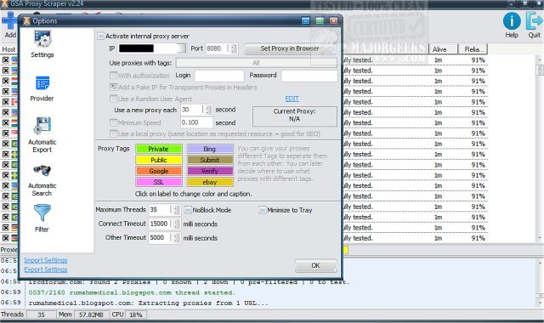544x323 pixels.
Task: Click the orange Google proxy tag
Action: [x=159, y=171]
